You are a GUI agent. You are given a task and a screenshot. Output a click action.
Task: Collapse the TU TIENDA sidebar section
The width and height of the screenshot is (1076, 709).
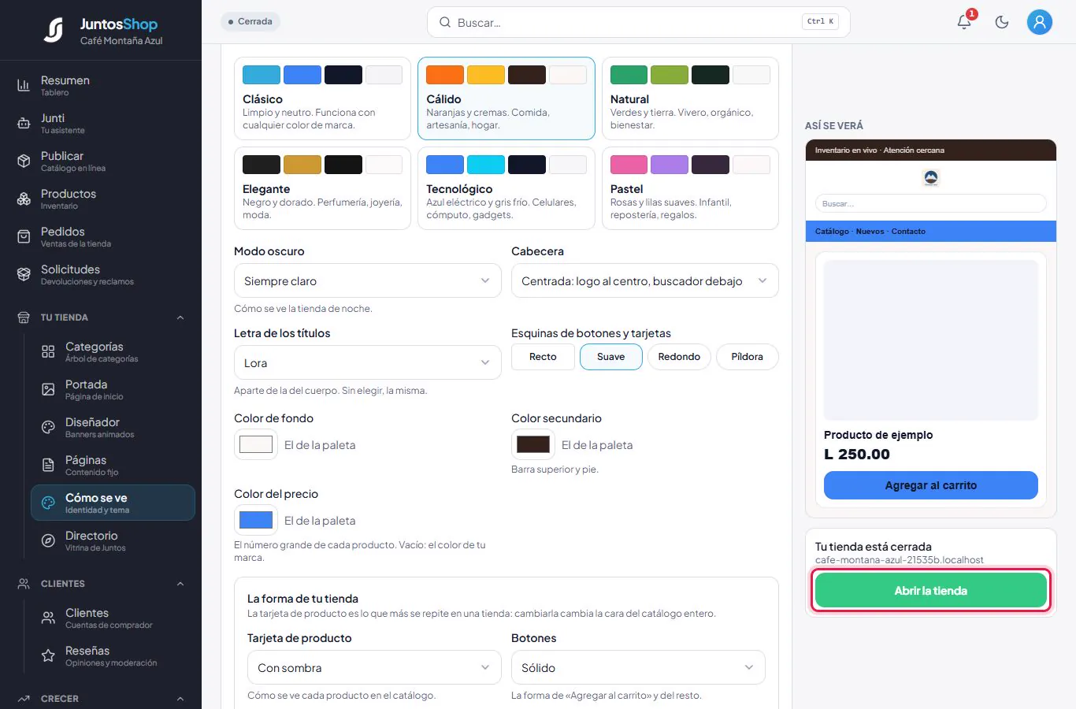(180, 317)
